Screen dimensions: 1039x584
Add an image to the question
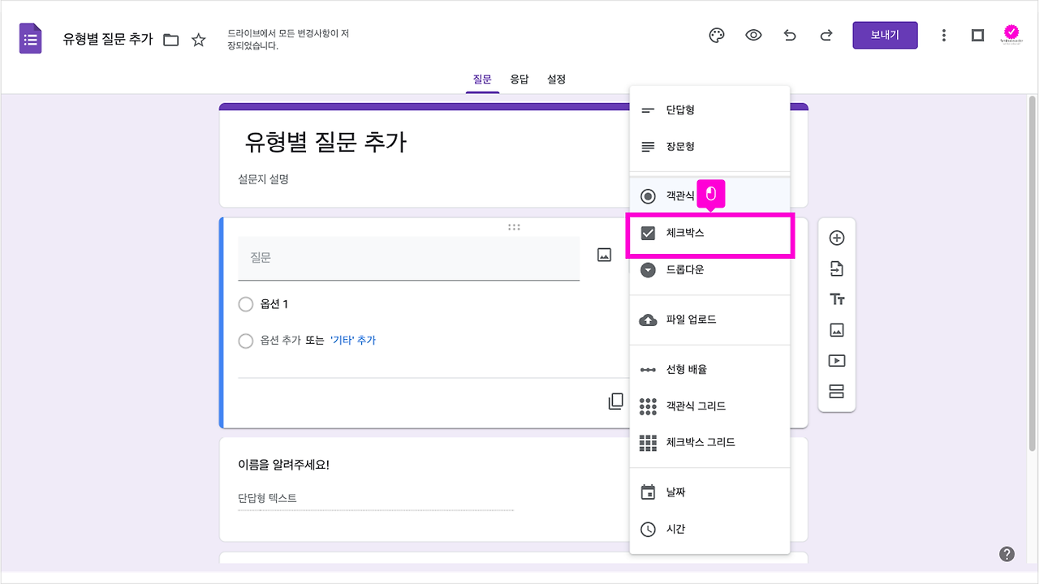[602, 254]
